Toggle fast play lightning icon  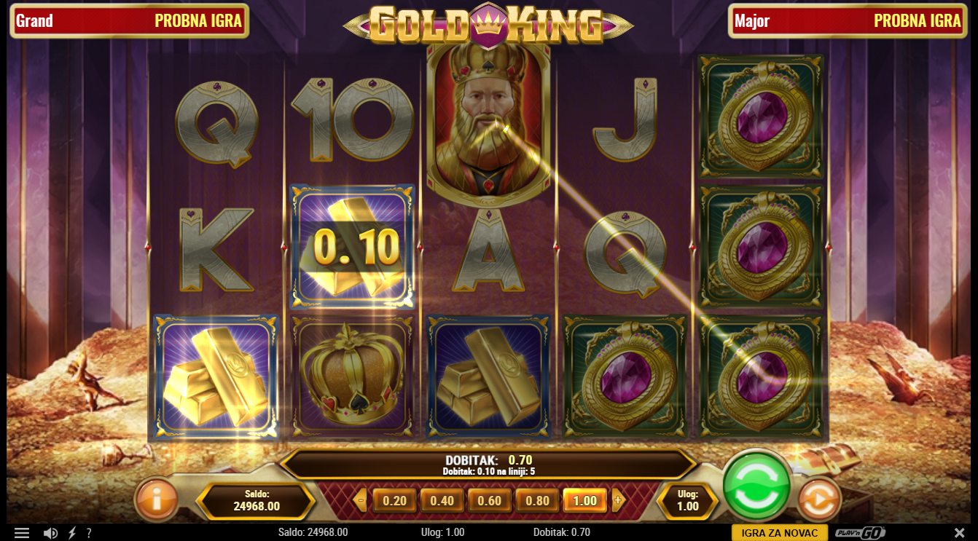(72, 533)
